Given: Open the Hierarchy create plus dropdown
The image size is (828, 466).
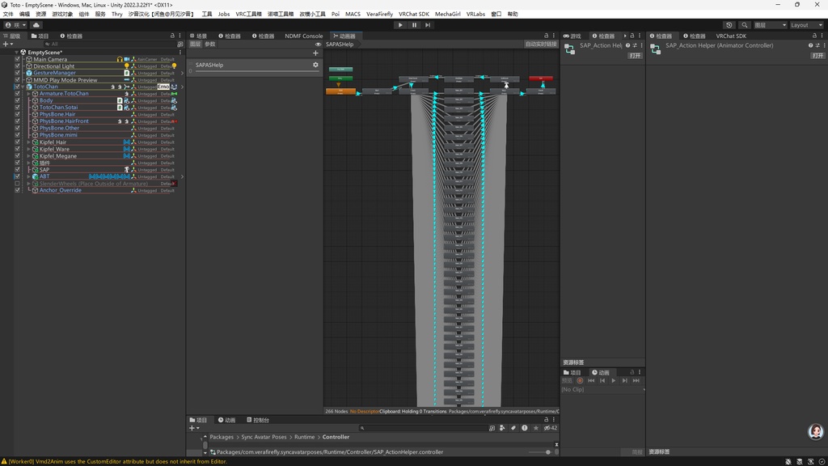Looking at the screenshot, I should coord(7,44).
